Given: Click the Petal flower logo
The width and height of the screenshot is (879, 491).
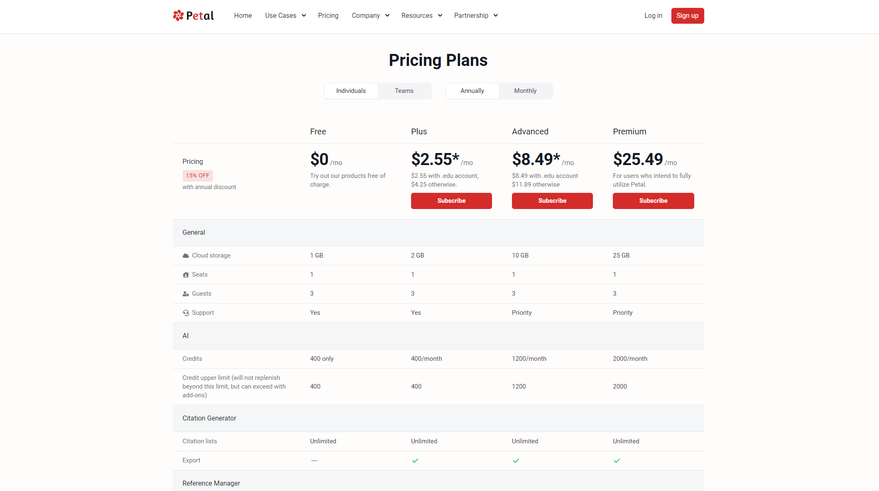Looking at the screenshot, I should 179,15.
